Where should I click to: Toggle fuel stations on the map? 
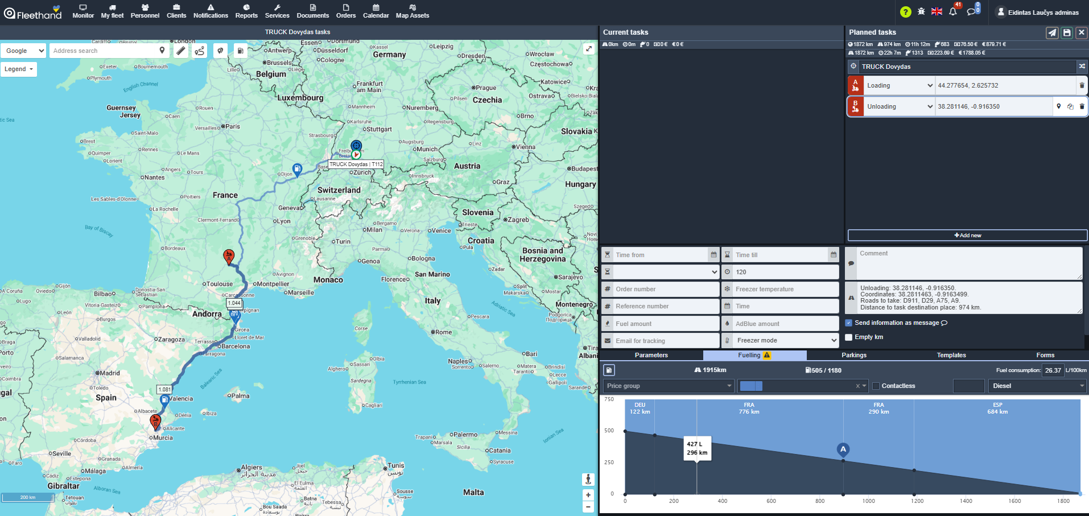point(241,51)
